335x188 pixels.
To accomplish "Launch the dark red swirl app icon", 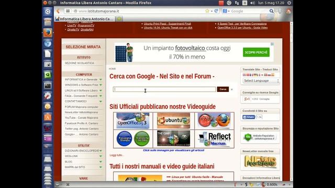I will (48, 127).
